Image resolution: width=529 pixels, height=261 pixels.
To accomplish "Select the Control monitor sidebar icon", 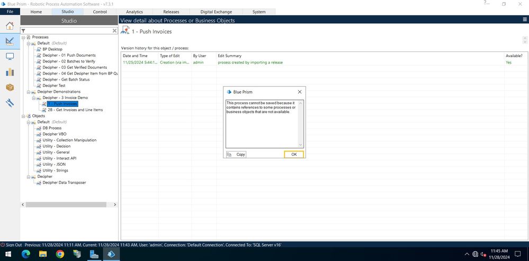I will (10, 56).
